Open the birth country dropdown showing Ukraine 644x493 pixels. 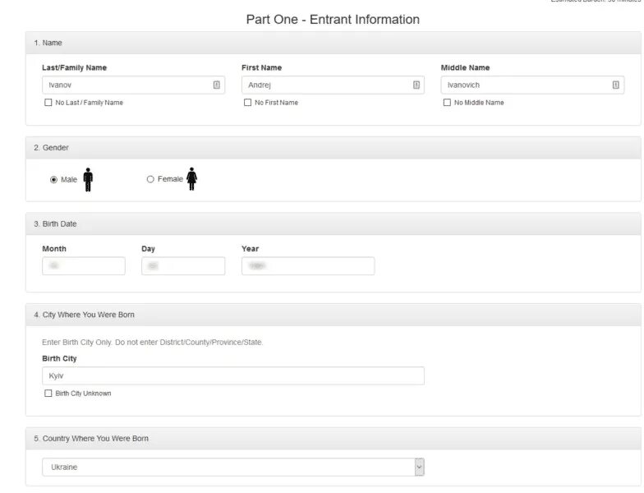coord(233,467)
